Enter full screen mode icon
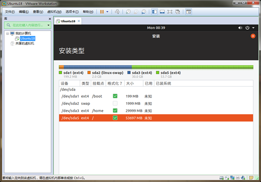Image resolution: width=261 pixels, height=182 pixels. pyautogui.click(x=170, y=12)
